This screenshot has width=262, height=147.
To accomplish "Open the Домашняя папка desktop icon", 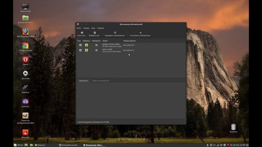I will [x=25, y=19].
